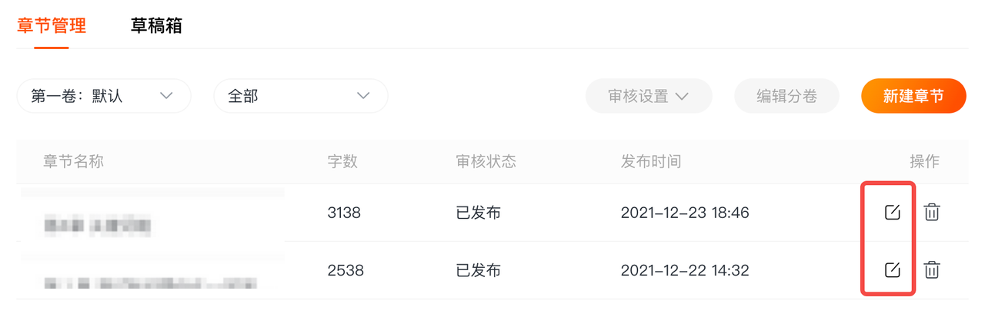Switch to the 章节管理 tab
The image size is (985, 317).
coord(51,26)
